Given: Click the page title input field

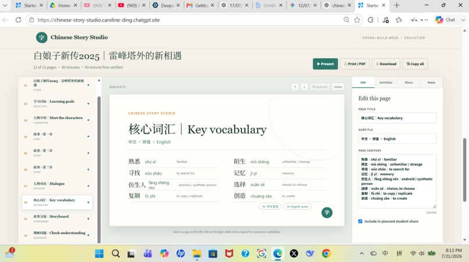Looking at the screenshot, I should click(x=397, y=118).
